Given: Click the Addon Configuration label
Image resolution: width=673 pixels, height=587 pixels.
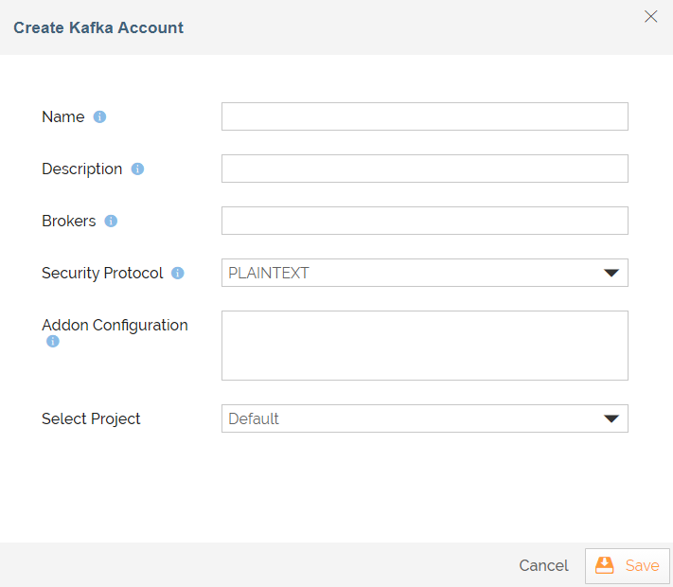Looking at the screenshot, I should point(115,325).
